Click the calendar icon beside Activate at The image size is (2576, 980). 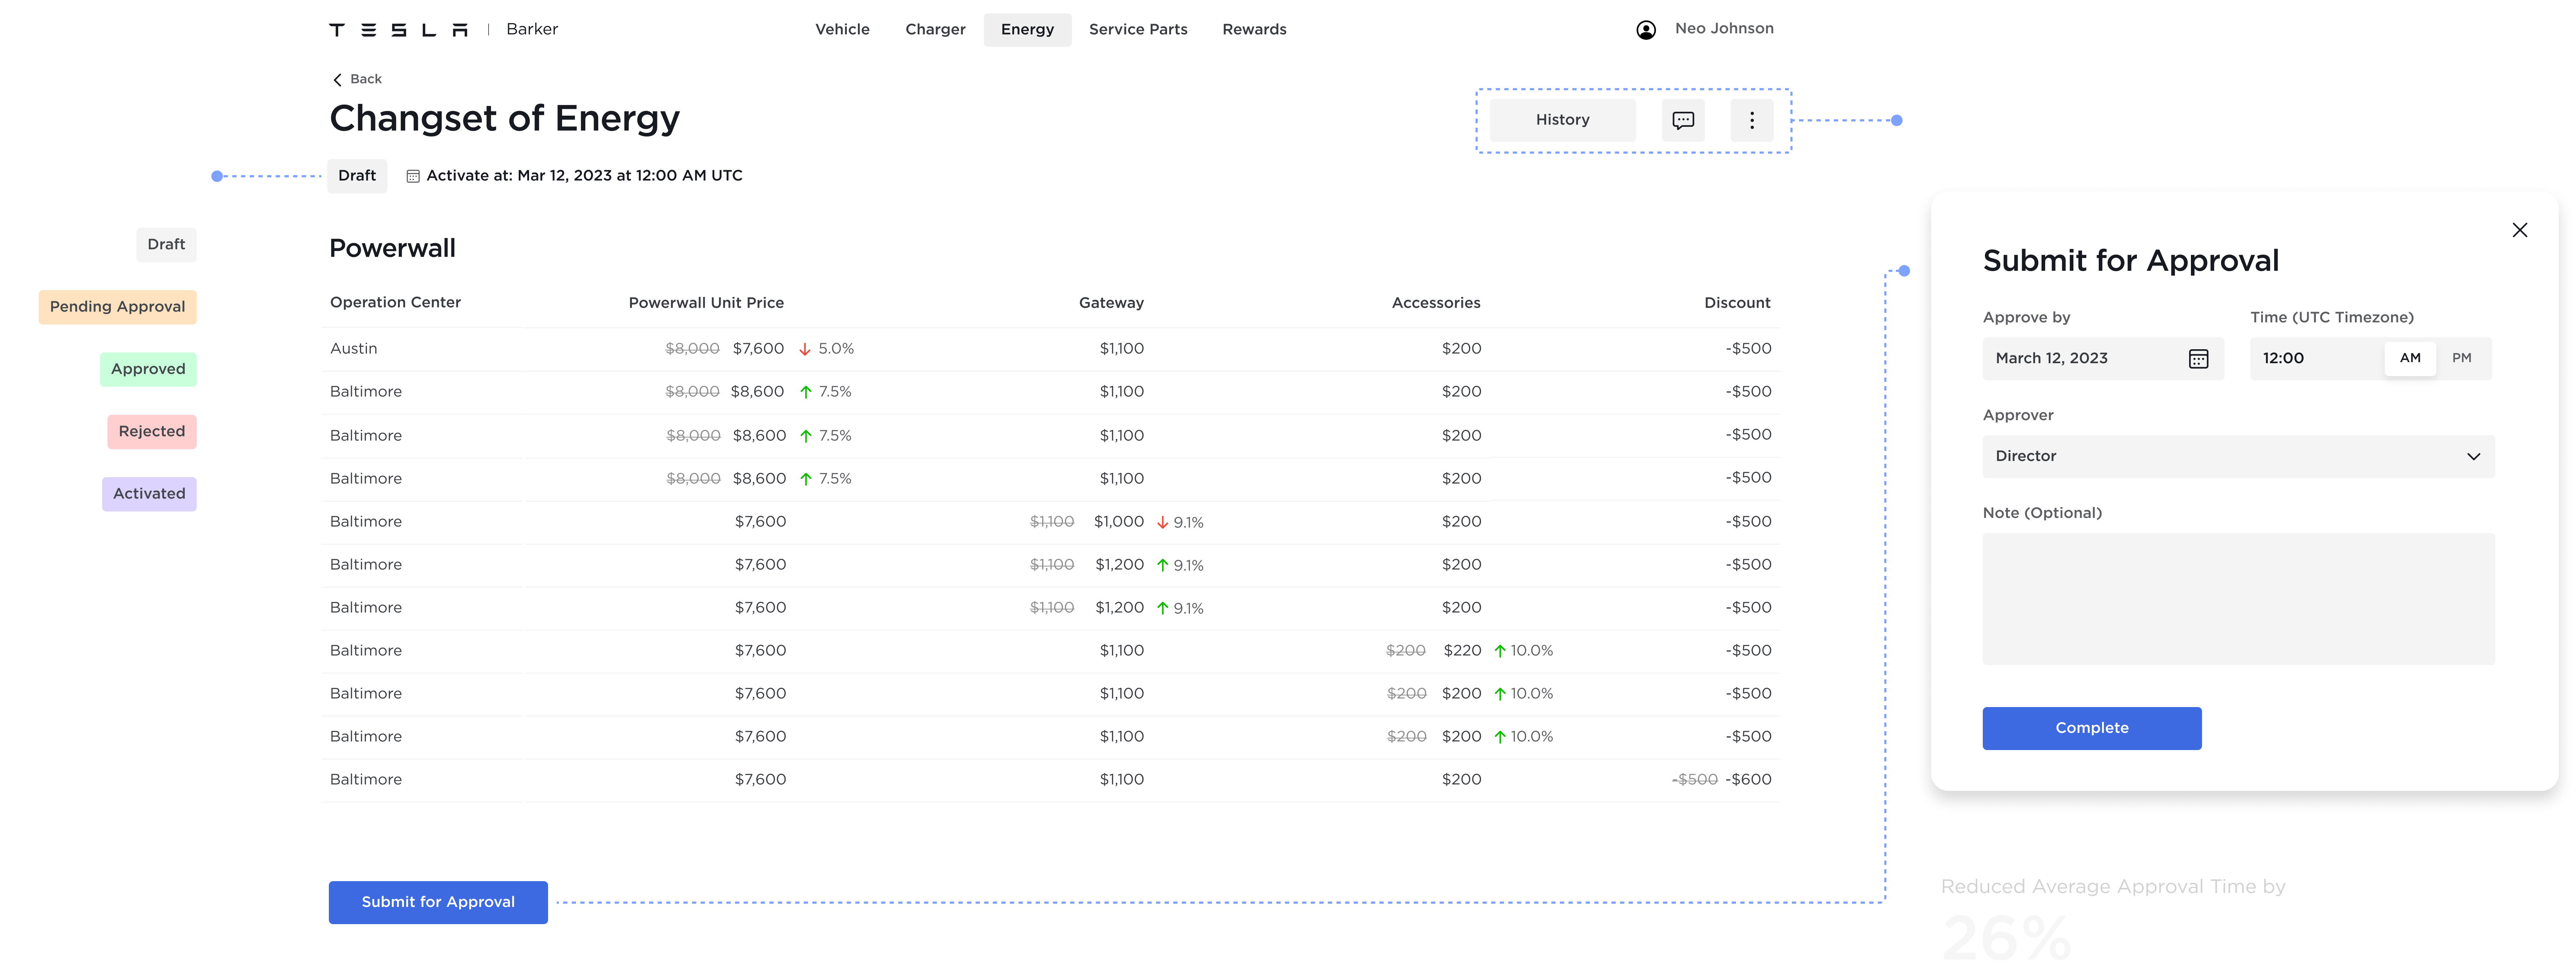click(x=413, y=176)
